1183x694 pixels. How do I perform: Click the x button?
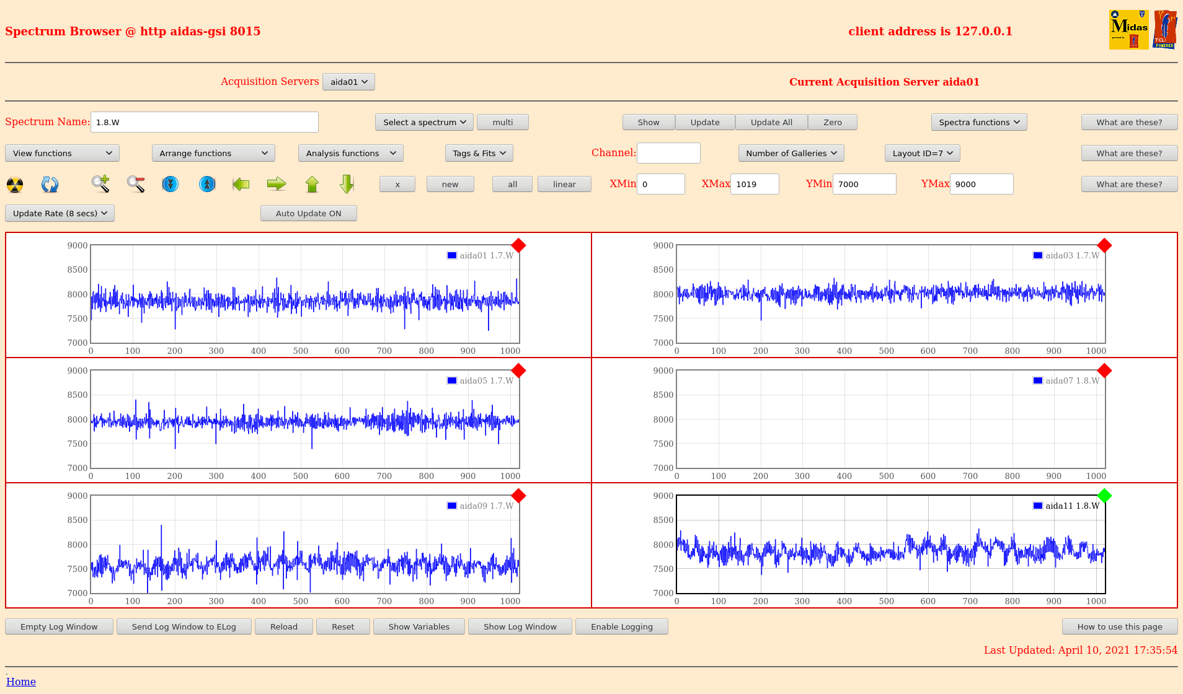397,184
